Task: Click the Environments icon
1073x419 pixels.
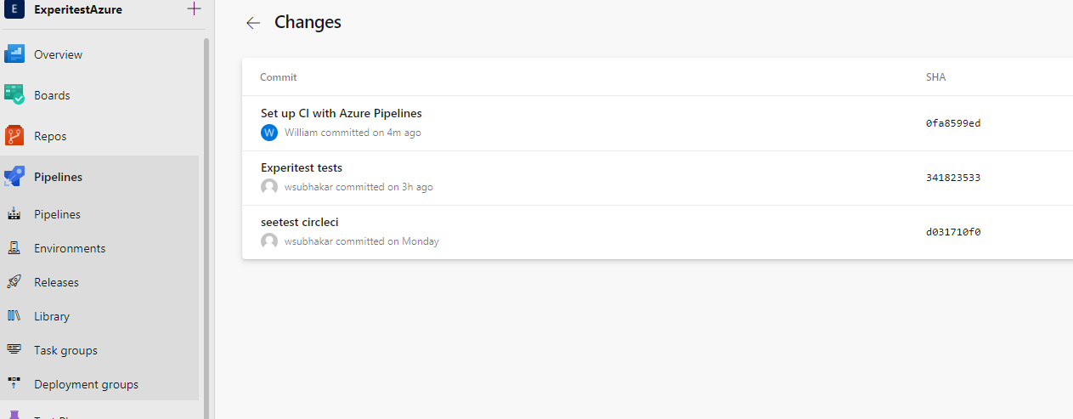Action: pos(14,248)
